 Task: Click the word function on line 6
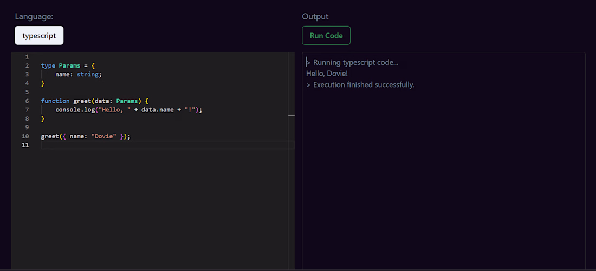point(55,101)
